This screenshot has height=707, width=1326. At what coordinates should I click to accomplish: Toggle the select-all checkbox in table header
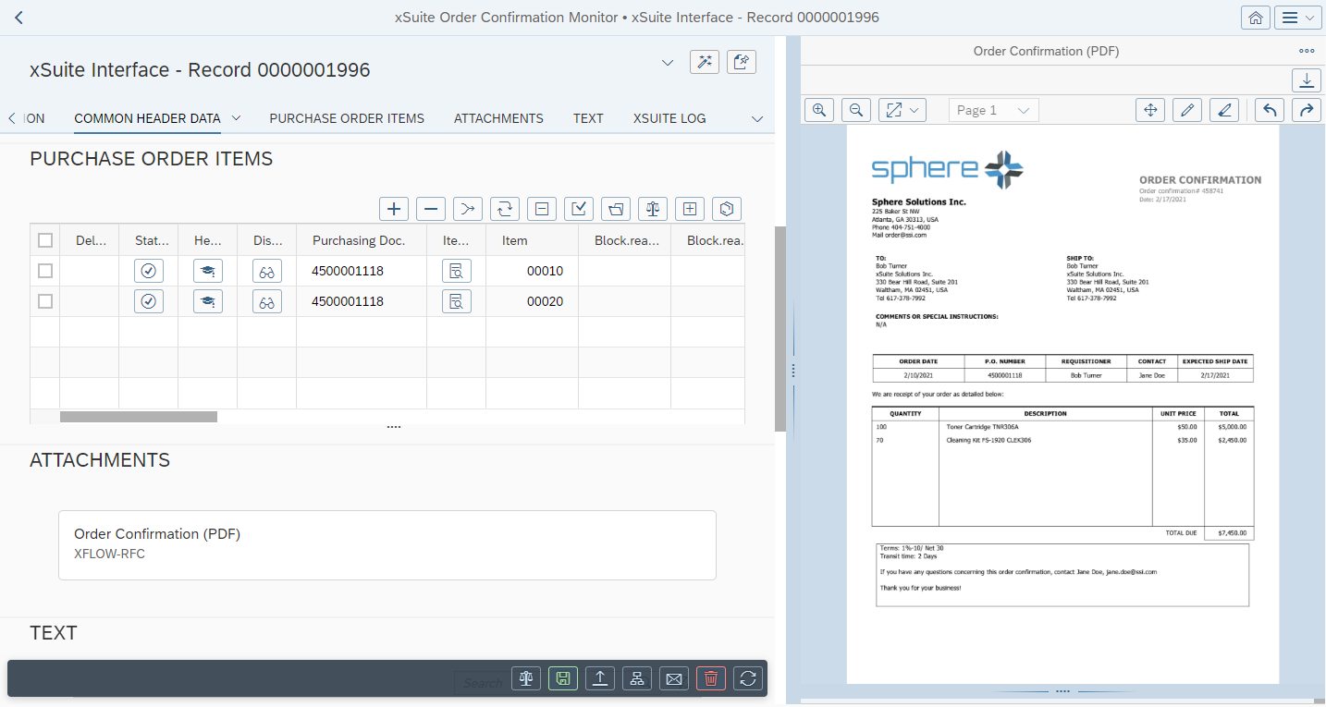point(45,240)
